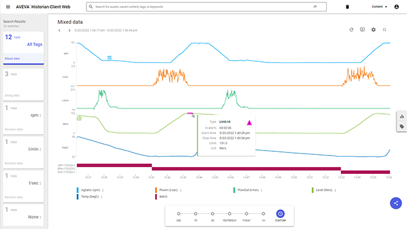Click the All Tags link
This screenshot has width=407, height=229.
[34, 44]
